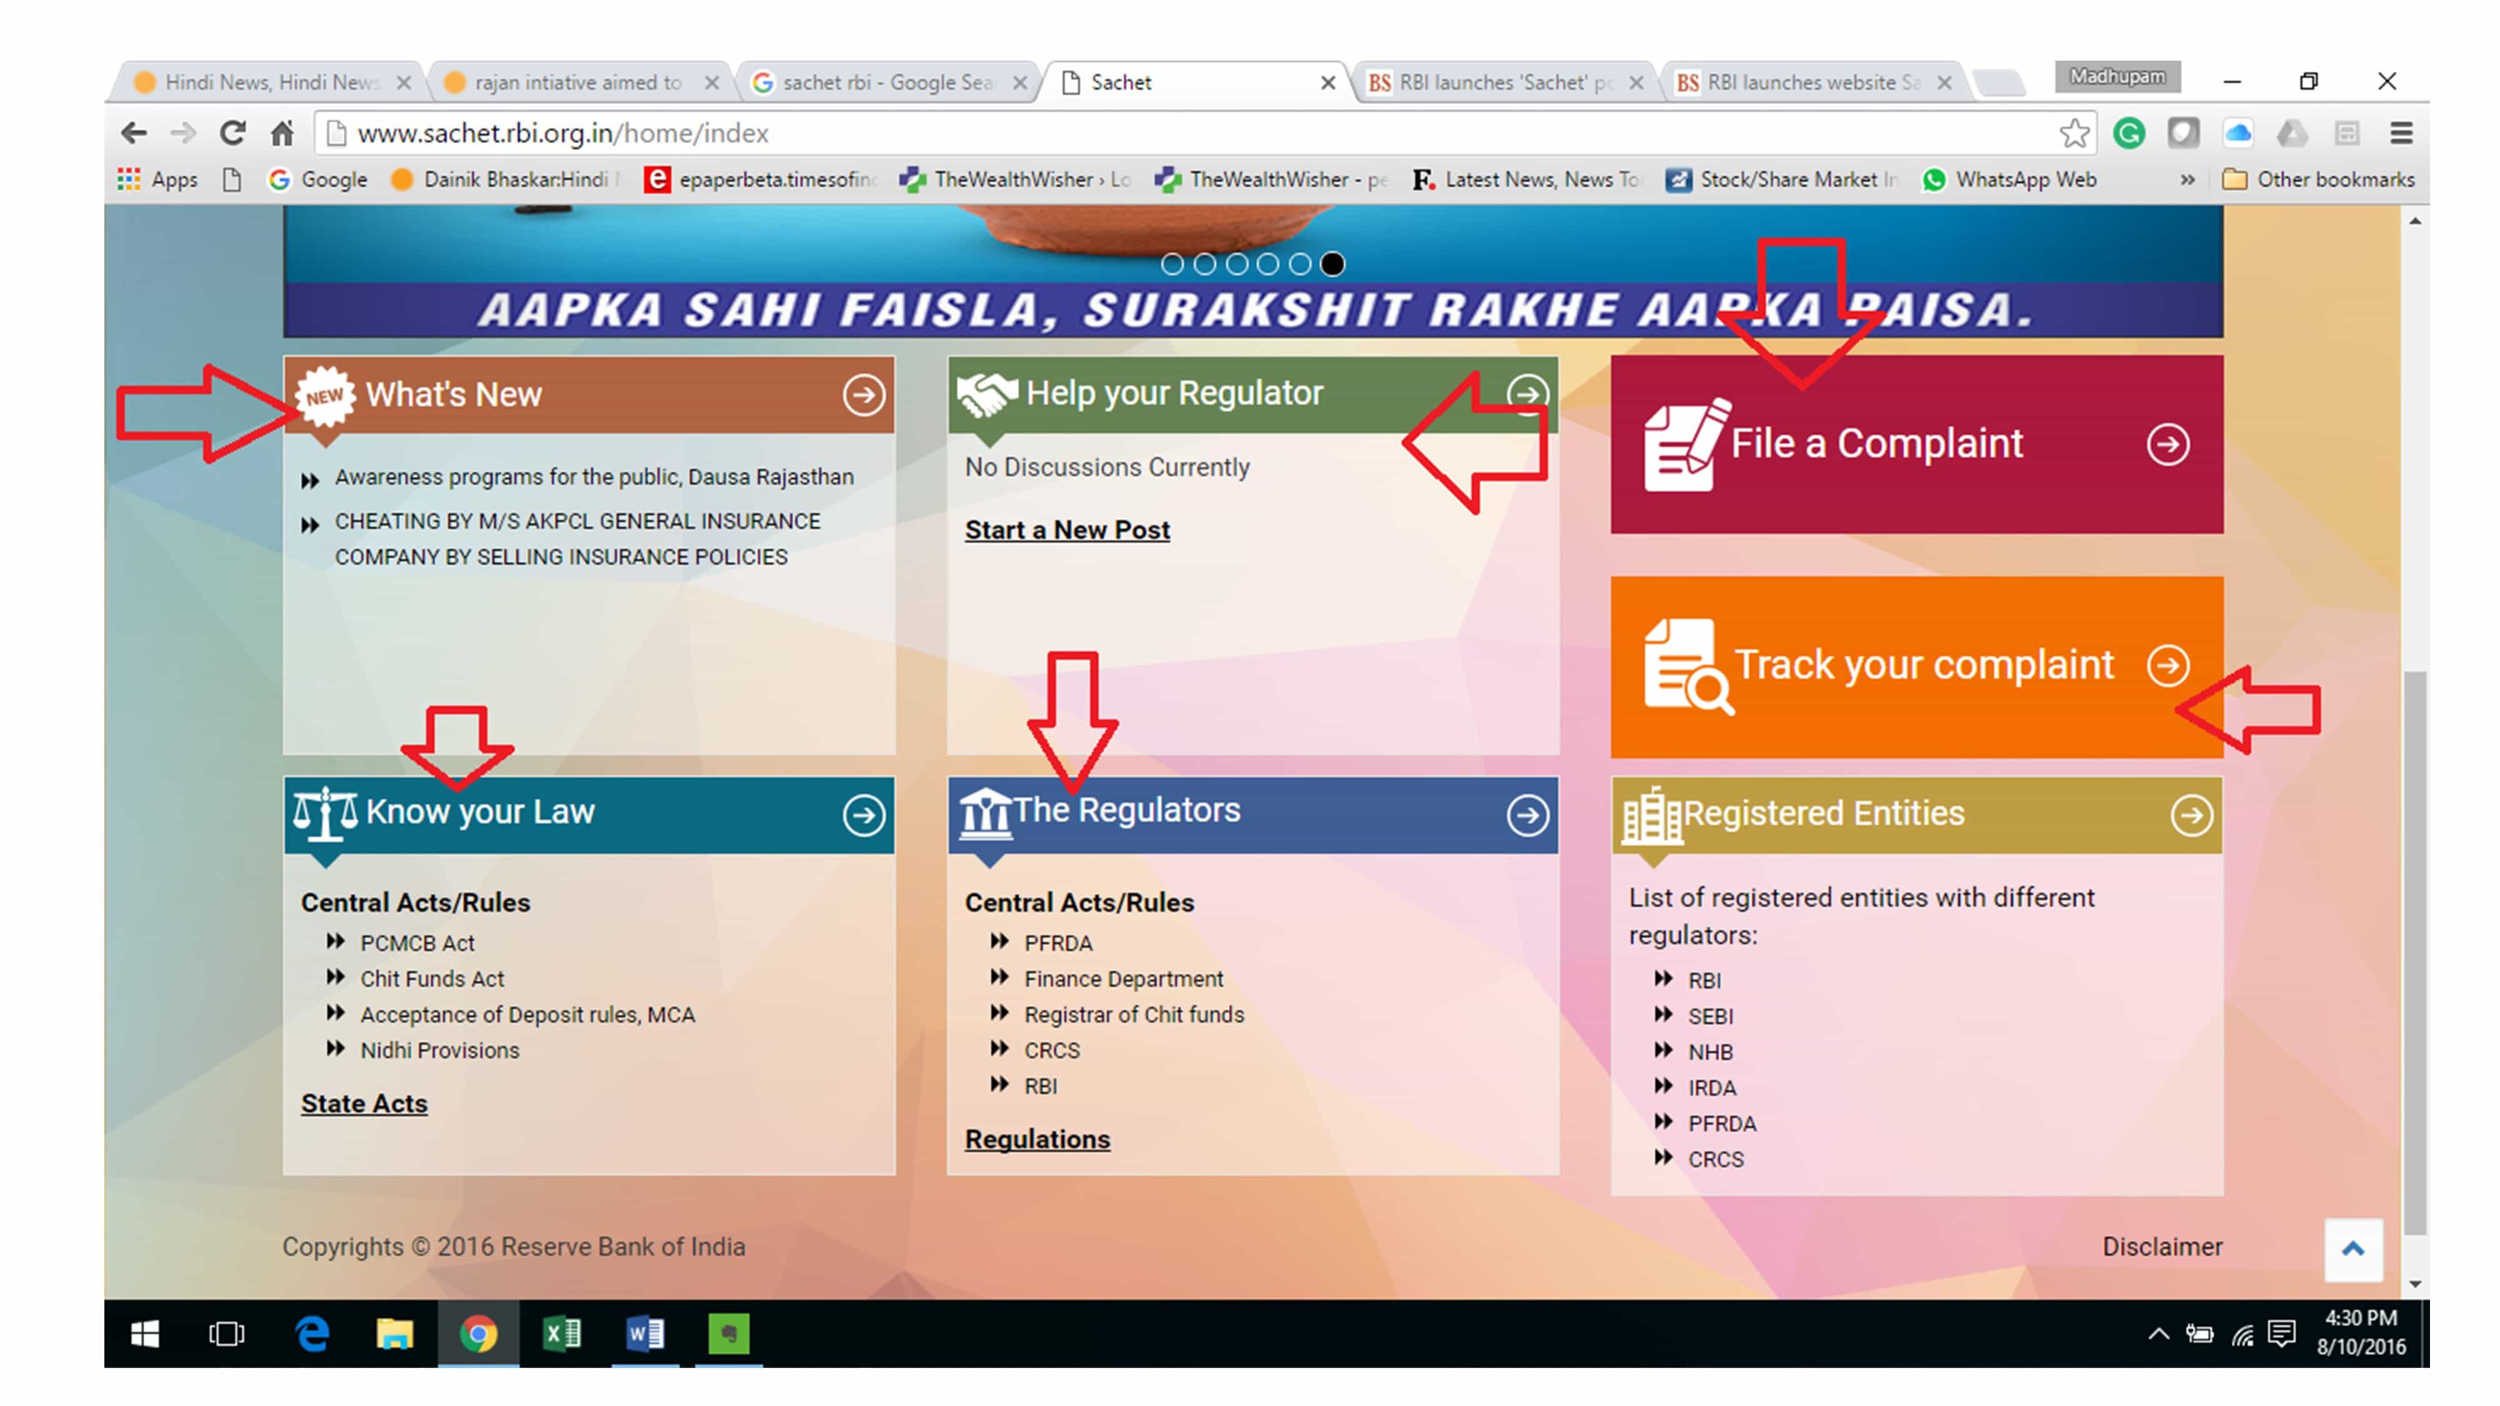Viewport: 2500px width, 1406px height.
Task: Click the scales icon in Know your Law
Action: [x=325, y=813]
